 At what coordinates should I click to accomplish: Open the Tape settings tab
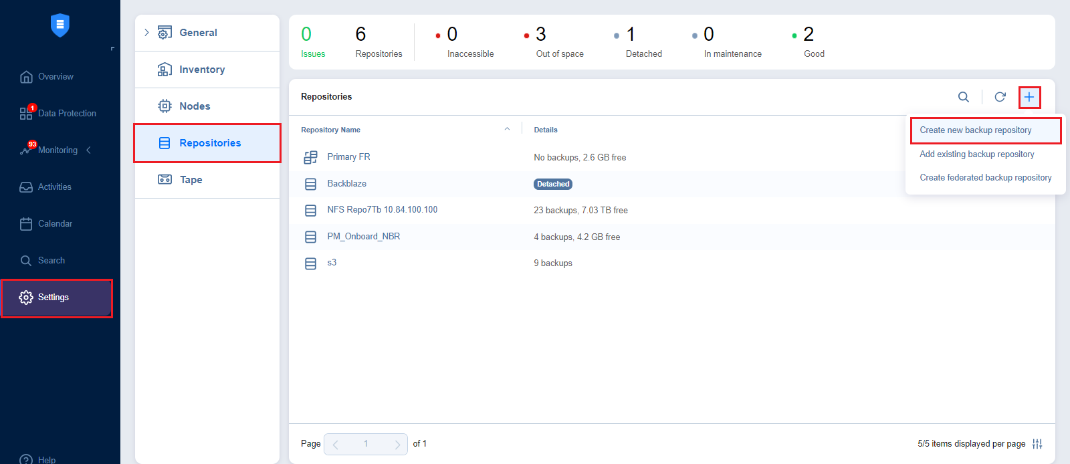click(x=191, y=180)
